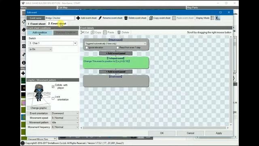Open the 'Triggered automatically' start event dropdown

pos(115,44)
